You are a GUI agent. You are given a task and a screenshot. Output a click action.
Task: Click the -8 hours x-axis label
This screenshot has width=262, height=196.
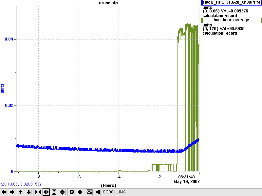pyautogui.click(x=38, y=177)
